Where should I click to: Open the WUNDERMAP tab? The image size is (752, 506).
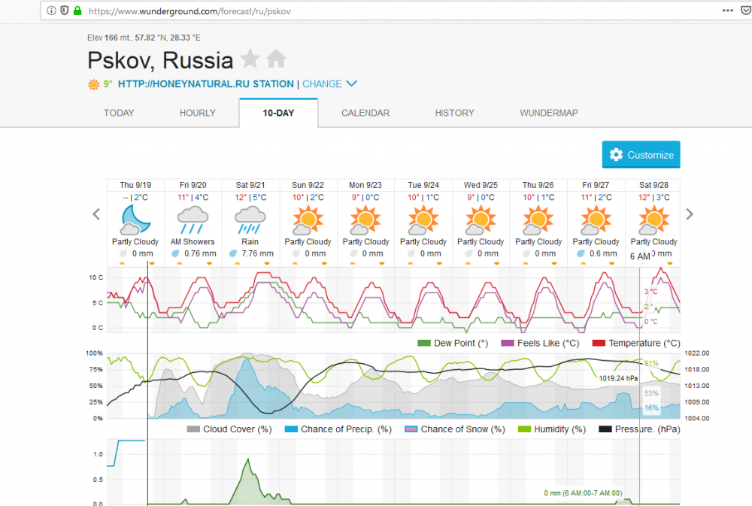[x=549, y=113]
